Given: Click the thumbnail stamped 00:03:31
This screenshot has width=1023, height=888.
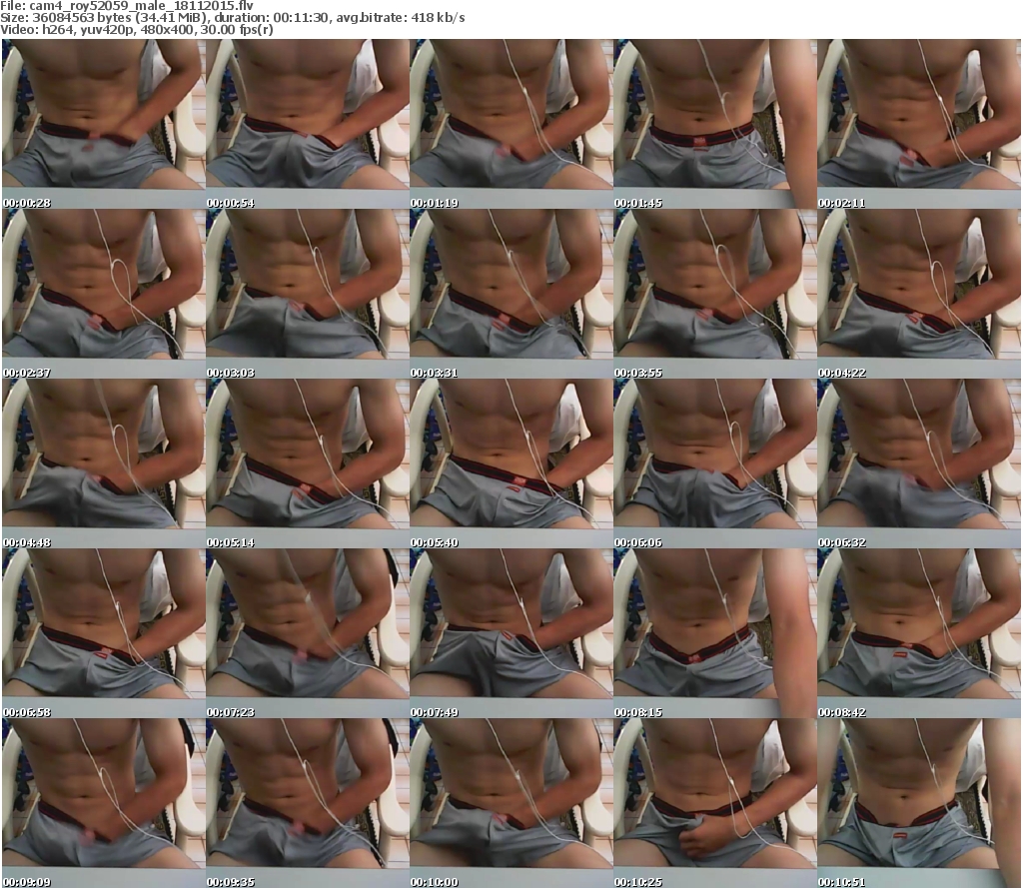Looking at the screenshot, I should click(x=511, y=294).
